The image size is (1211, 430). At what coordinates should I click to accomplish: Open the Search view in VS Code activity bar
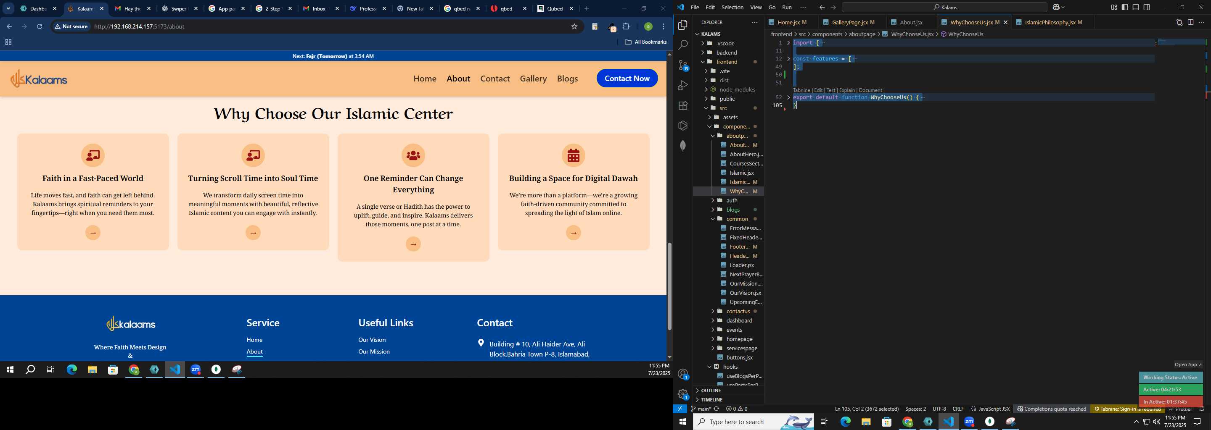pyautogui.click(x=683, y=45)
